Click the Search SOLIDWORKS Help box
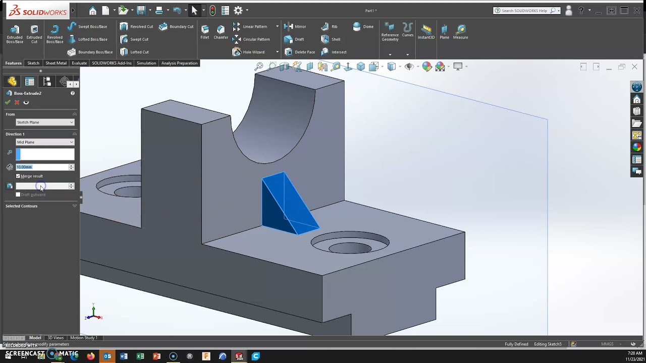 pyautogui.click(x=525, y=11)
